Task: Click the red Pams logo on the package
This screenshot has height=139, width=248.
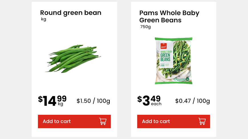Action: [x=163, y=47]
